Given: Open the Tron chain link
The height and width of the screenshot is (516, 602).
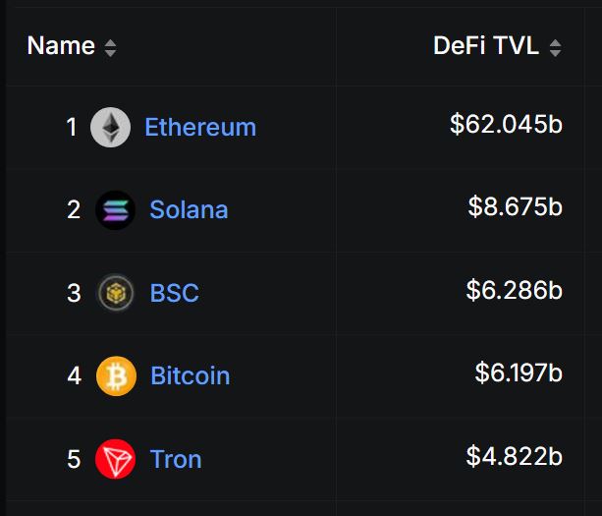Looking at the screenshot, I should coord(176,459).
